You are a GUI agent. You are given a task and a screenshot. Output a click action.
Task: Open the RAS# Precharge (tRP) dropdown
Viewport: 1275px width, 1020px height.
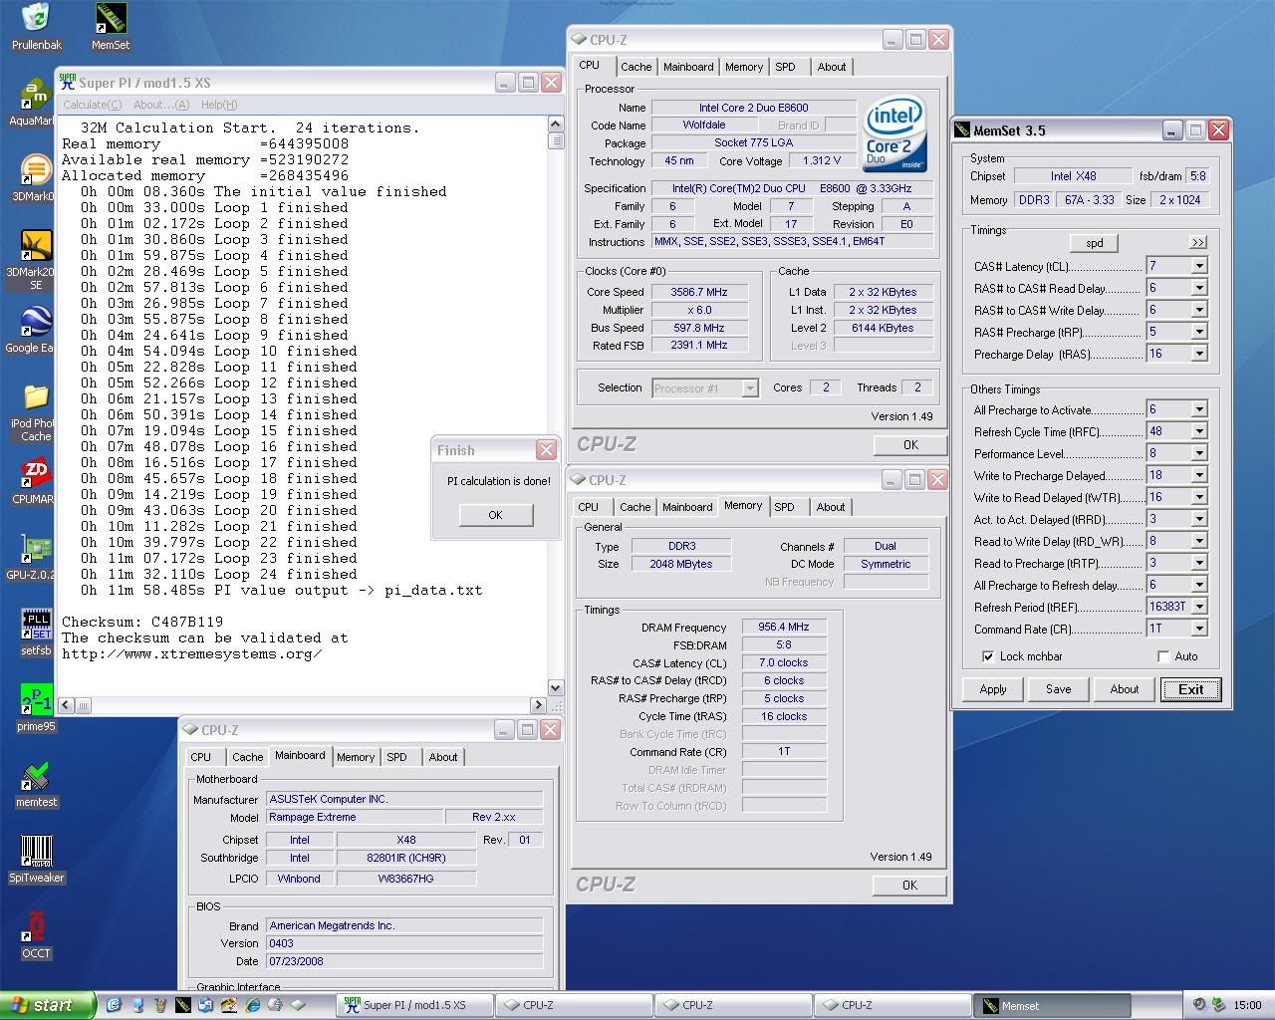click(x=1199, y=332)
